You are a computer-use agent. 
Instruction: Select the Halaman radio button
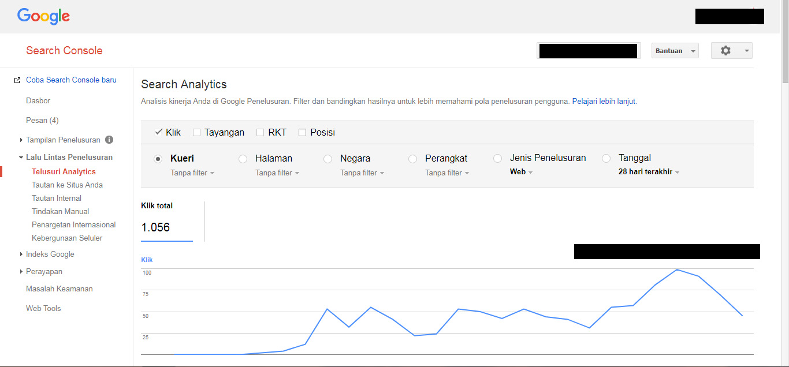(x=243, y=159)
